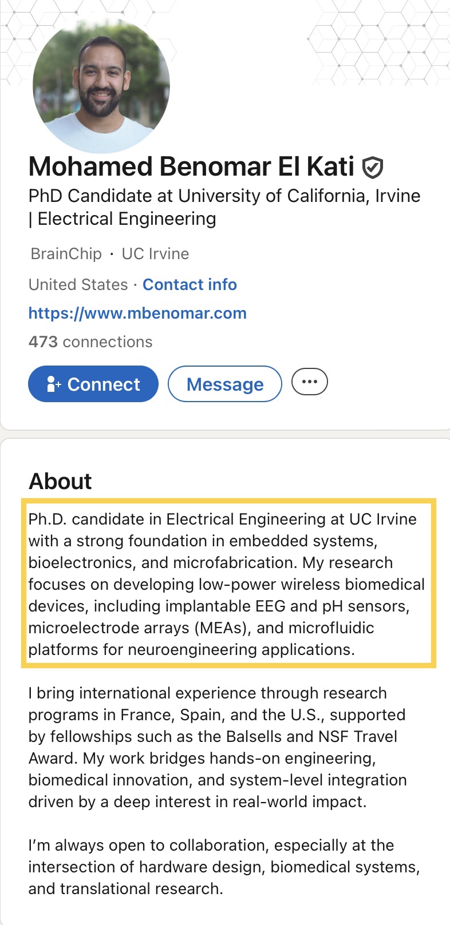
Task: Open the UC Irvine school entry
Action: [x=155, y=253]
